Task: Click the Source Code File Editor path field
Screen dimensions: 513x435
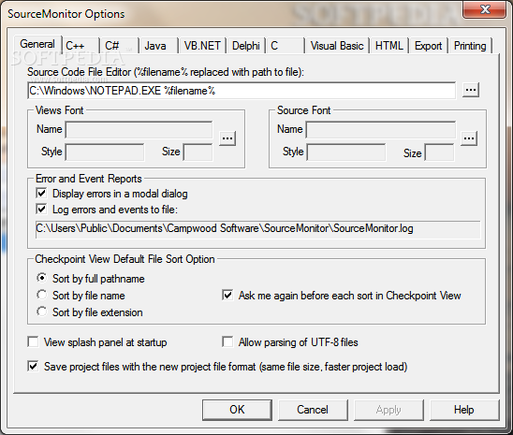Action: point(242,91)
